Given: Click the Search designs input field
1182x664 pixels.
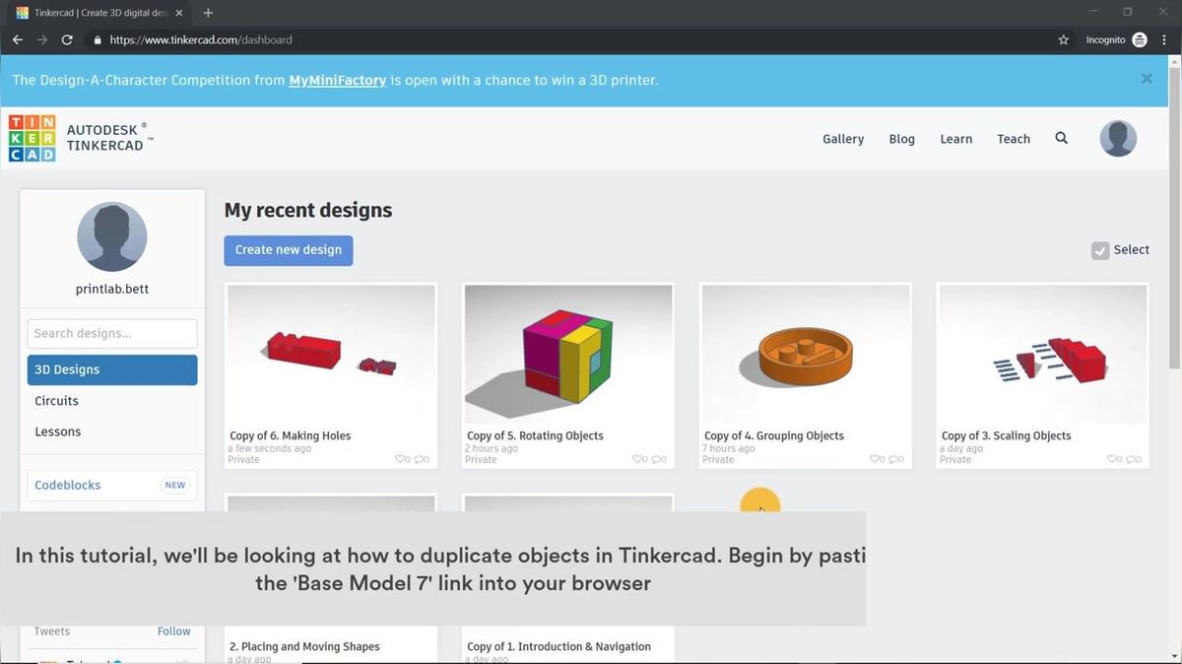Looking at the screenshot, I should (x=112, y=333).
